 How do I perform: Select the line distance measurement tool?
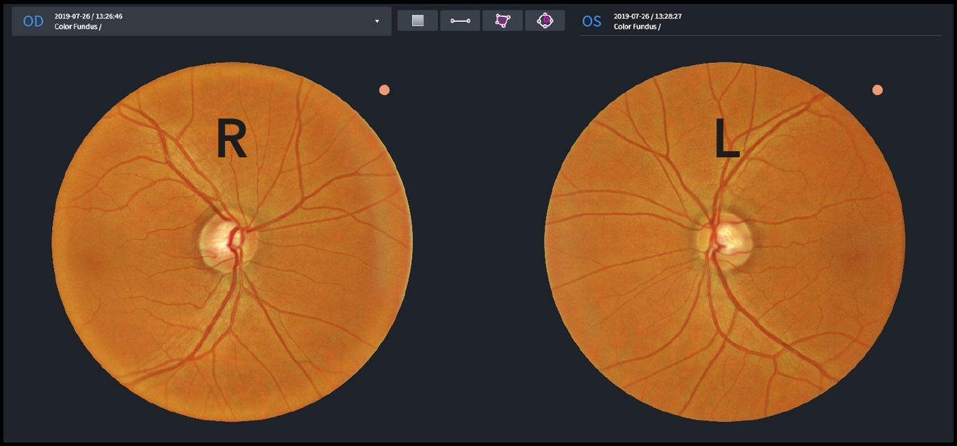[x=460, y=21]
